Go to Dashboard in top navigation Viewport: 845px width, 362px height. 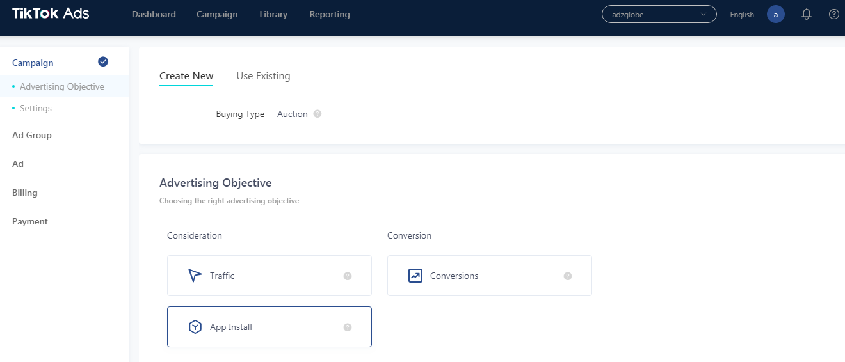click(x=154, y=15)
